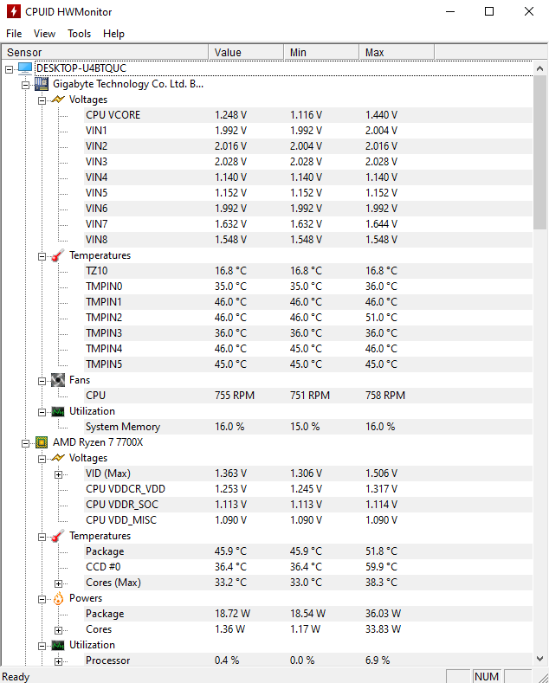The width and height of the screenshot is (549, 683).
Task: Click the Gigabyte motherboard icon
Action: coord(42,84)
